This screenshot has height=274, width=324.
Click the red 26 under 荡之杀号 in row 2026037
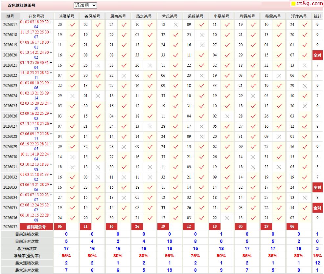coord(137,226)
